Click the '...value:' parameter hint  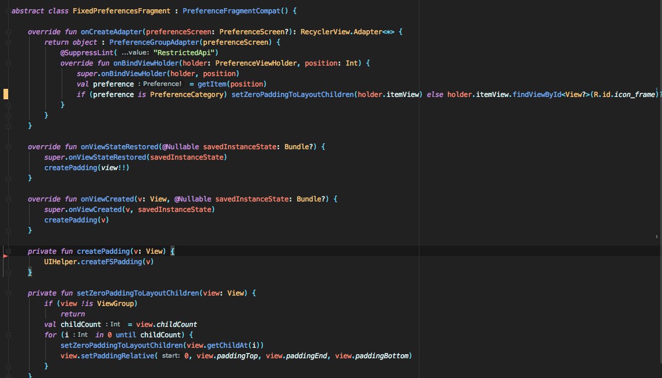coord(135,53)
